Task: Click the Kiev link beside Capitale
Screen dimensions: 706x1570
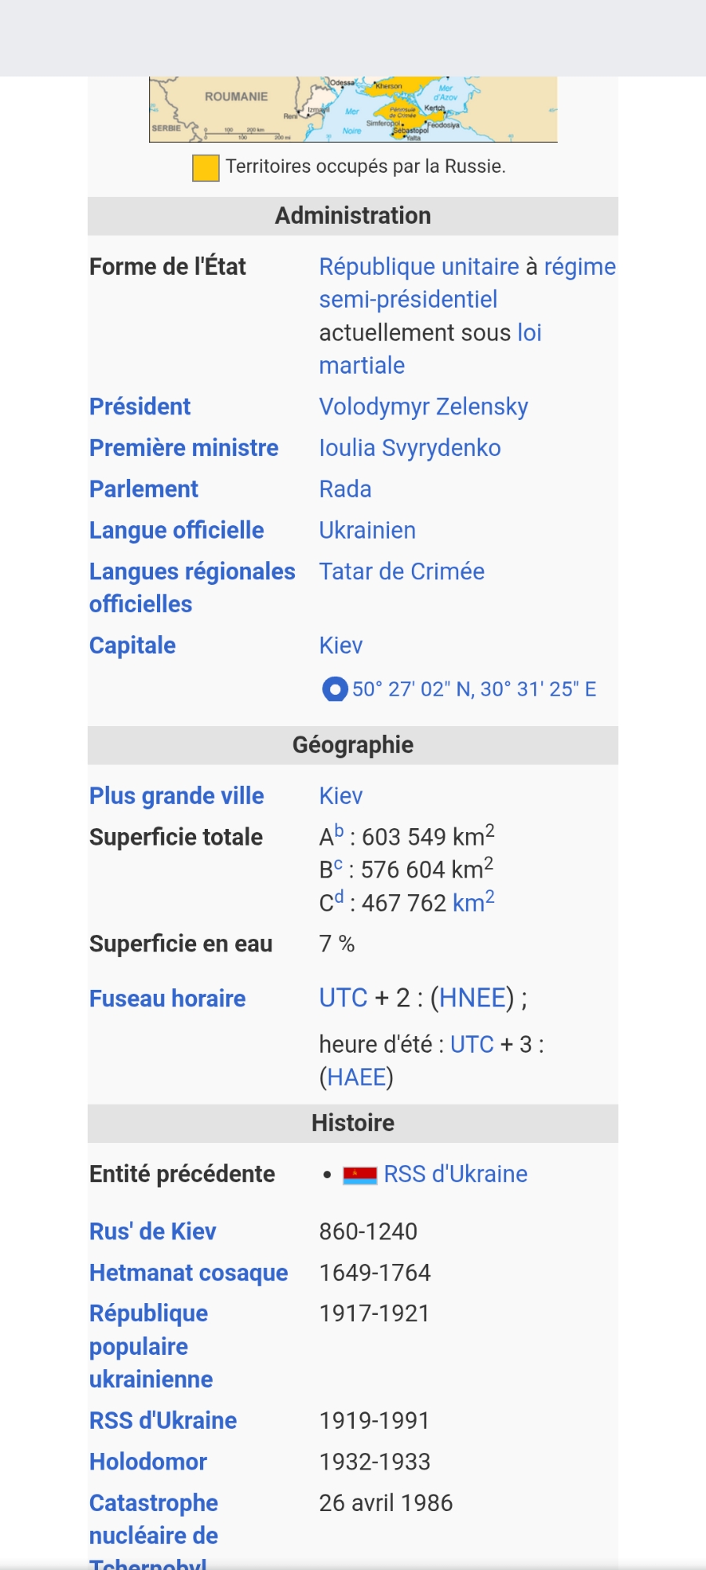Action: 340,645
